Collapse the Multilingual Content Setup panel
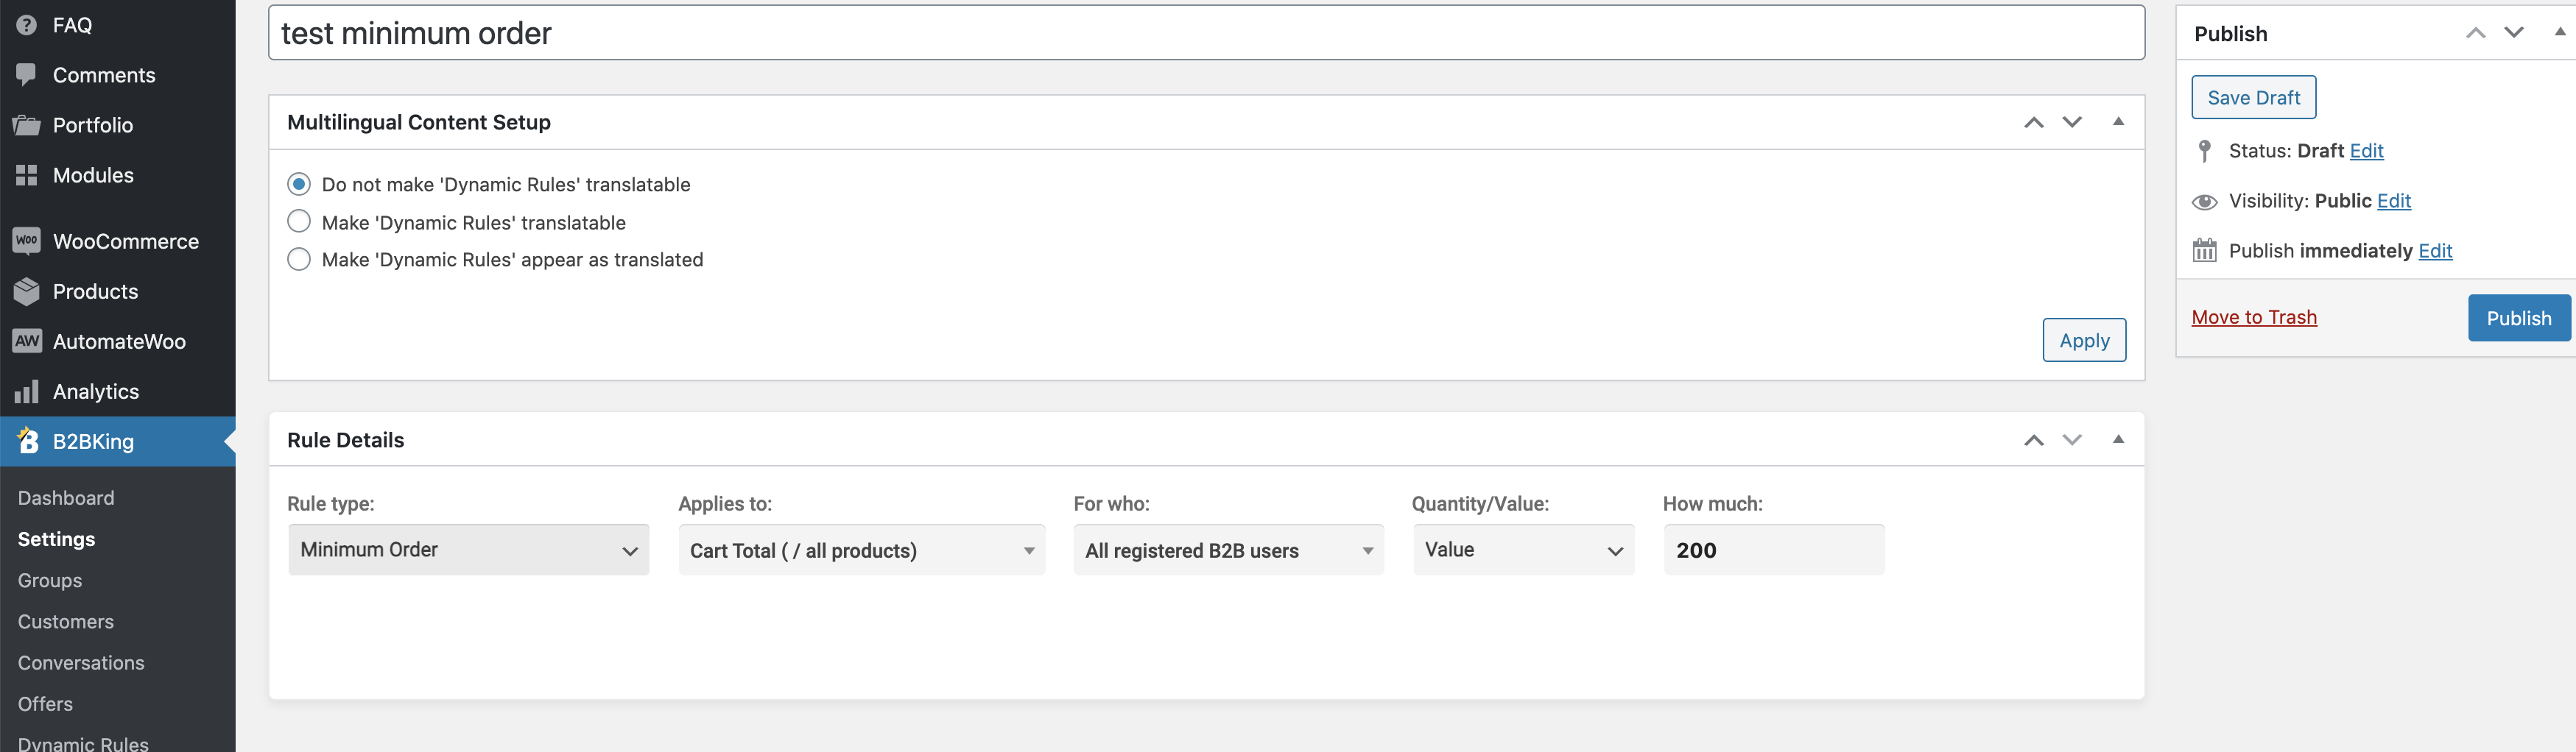The width and height of the screenshot is (2576, 752). 2118,122
